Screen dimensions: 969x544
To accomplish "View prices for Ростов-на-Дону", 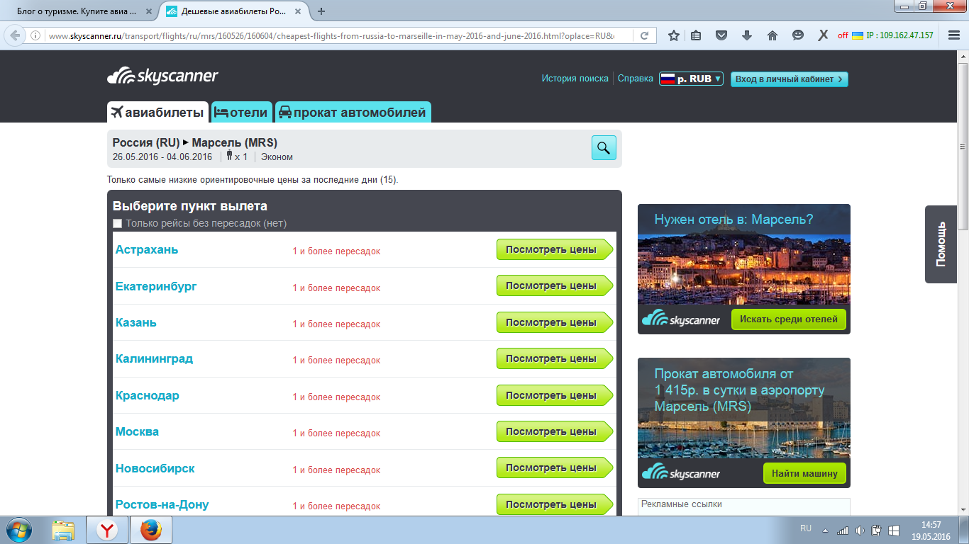I will pyautogui.click(x=555, y=504).
